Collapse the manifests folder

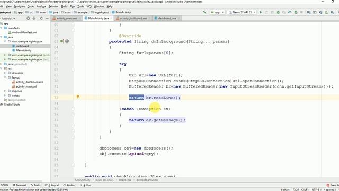[x=1, y=28]
